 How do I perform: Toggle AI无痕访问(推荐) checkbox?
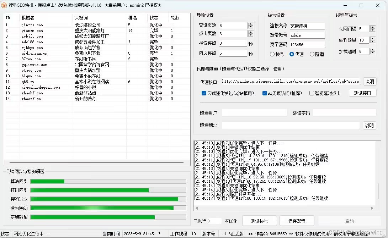tap(282, 93)
